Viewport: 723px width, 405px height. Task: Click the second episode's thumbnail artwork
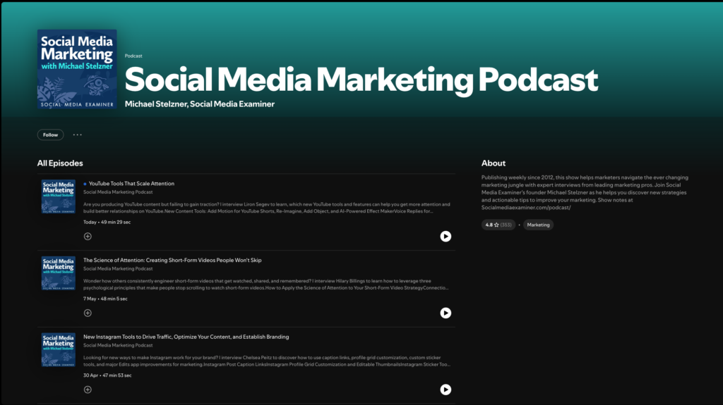tap(58, 273)
